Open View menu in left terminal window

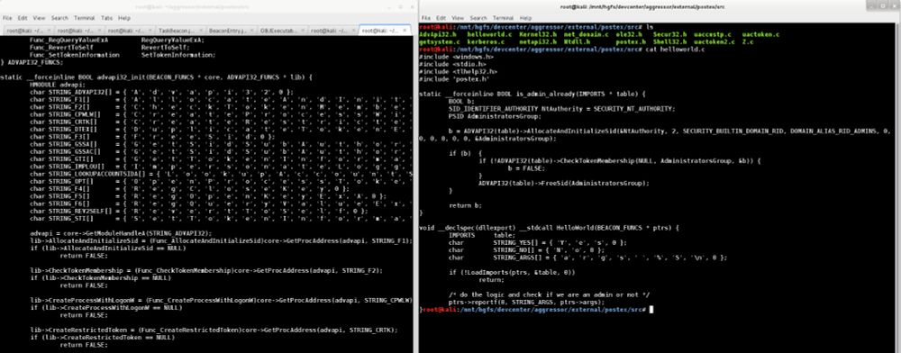39,18
